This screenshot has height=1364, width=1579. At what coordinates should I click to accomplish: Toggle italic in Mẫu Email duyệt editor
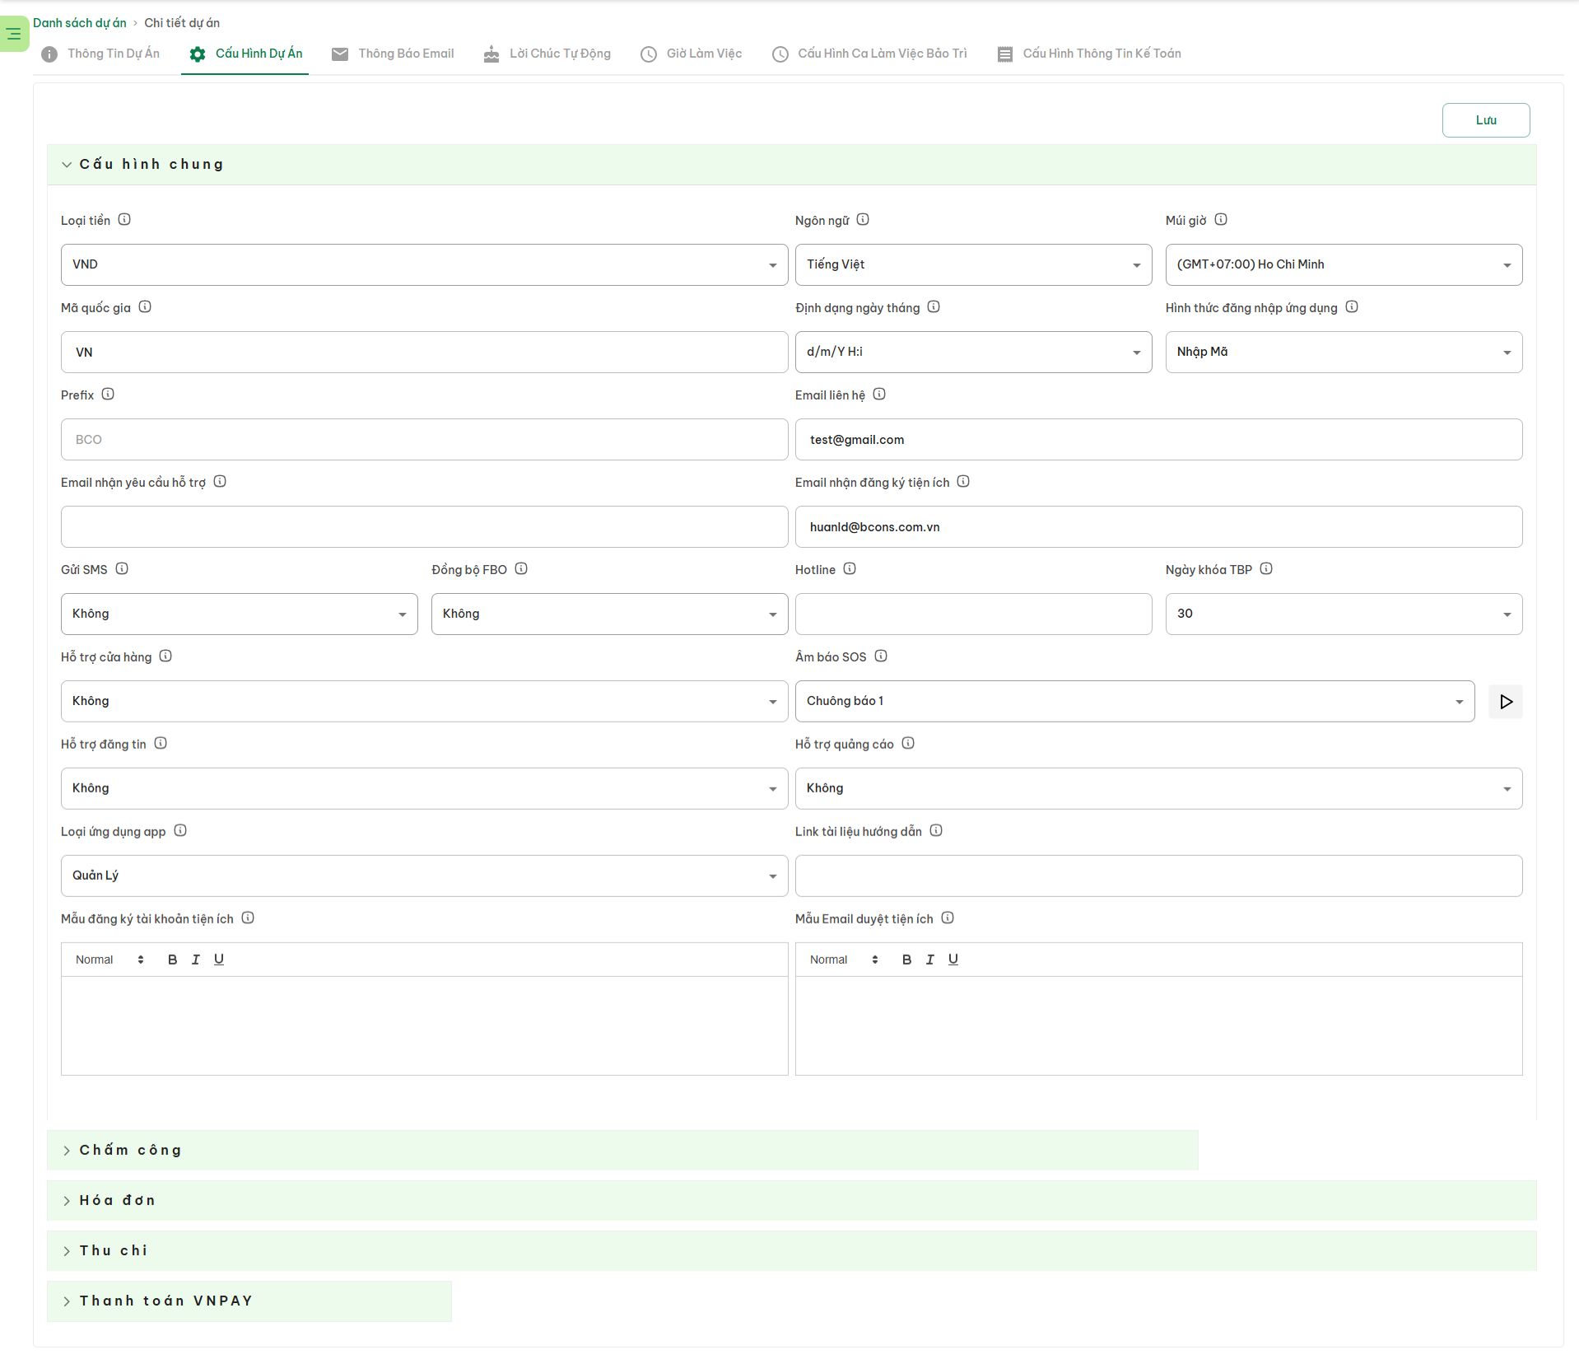click(929, 960)
